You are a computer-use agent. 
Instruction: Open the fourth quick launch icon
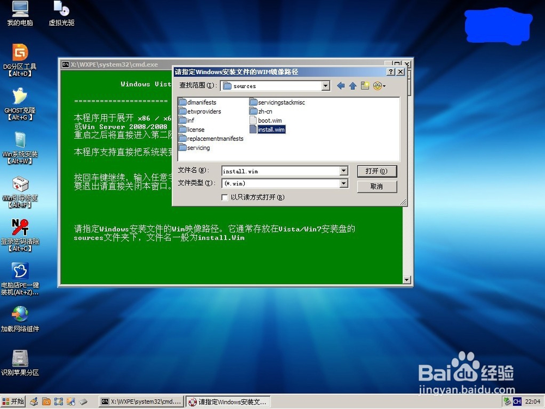(x=70, y=402)
